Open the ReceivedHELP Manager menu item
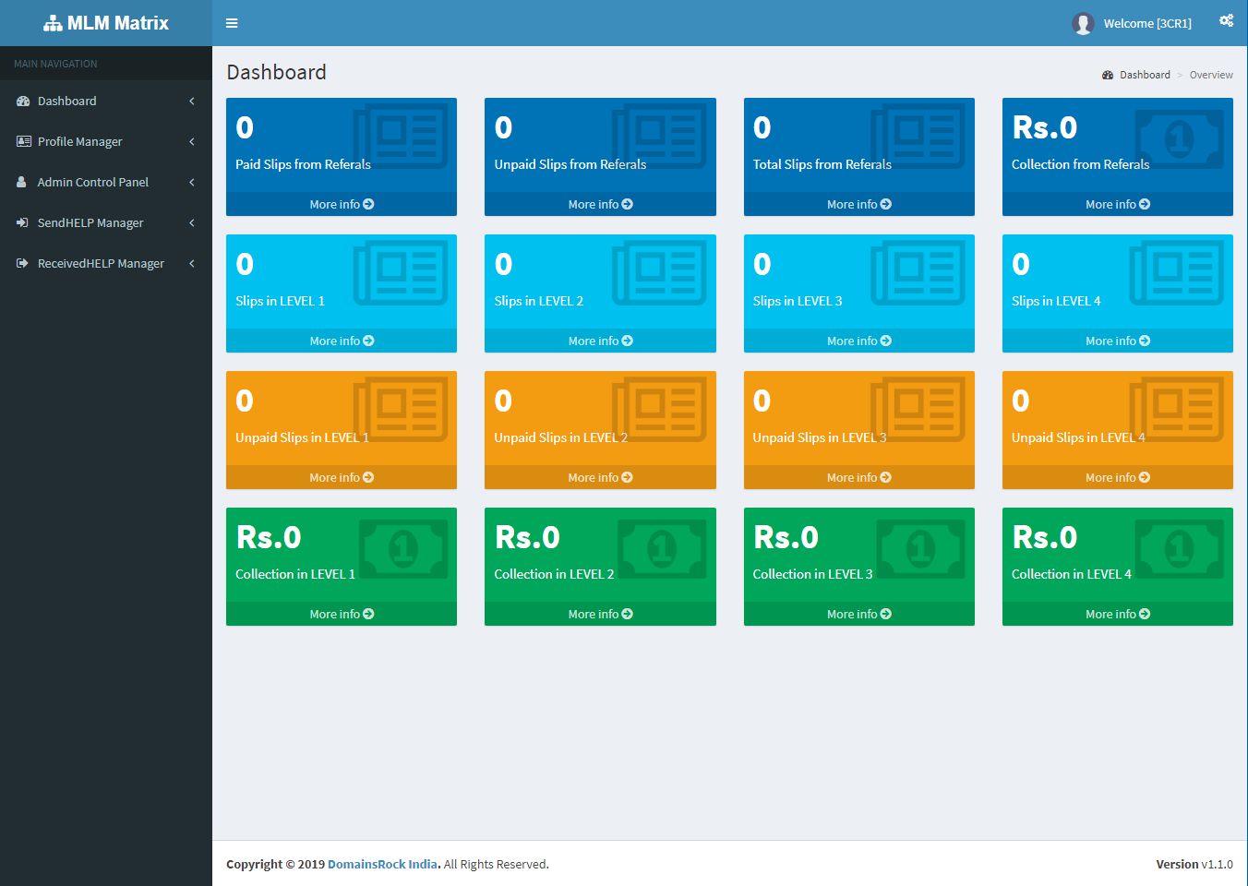The width and height of the screenshot is (1248, 886). click(101, 264)
